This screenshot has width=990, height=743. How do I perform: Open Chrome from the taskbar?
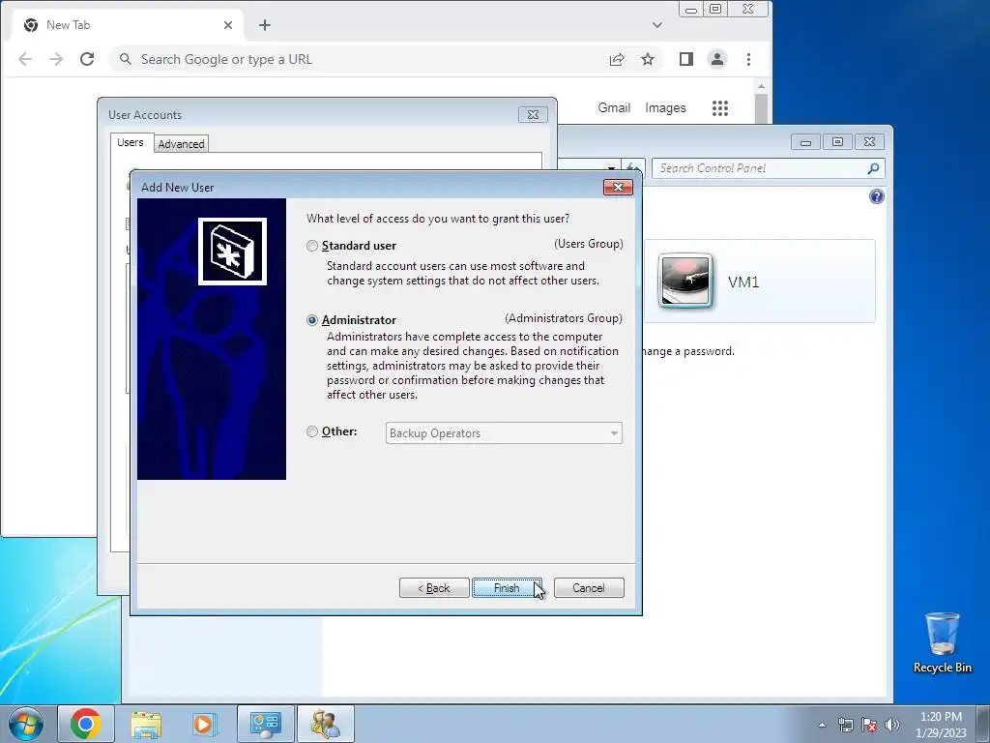click(86, 724)
